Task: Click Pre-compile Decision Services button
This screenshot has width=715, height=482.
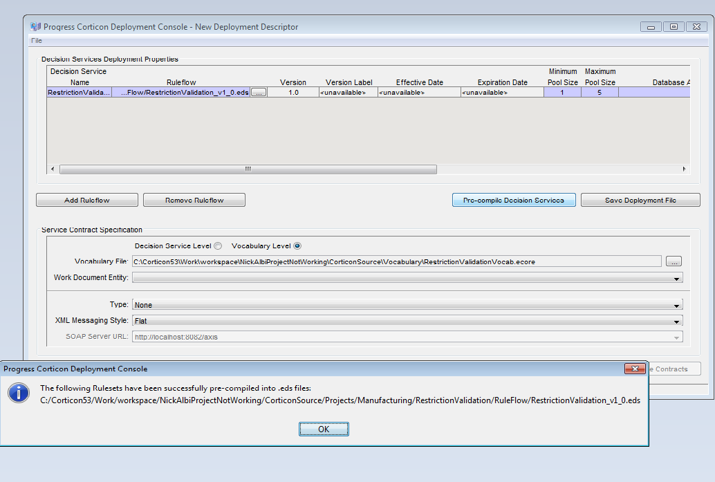Action: point(514,200)
